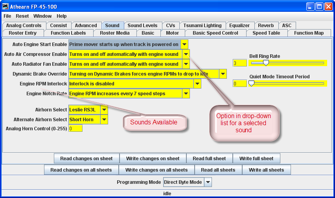Open the File menu

tap(7, 16)
